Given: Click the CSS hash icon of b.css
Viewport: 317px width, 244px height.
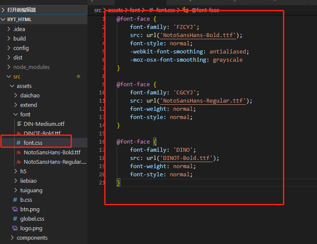Looking at the screenshot, I should (15, 200).
